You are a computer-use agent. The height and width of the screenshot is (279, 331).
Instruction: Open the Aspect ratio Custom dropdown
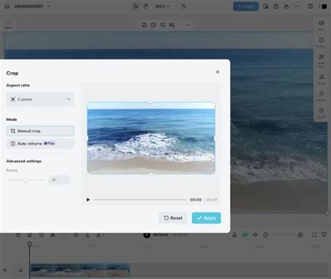pos(40,99)
